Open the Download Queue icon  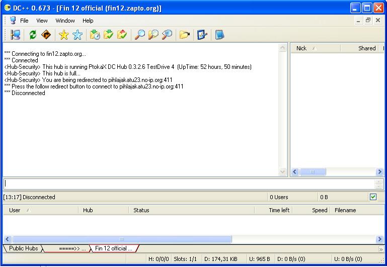[x=95, y=35]
